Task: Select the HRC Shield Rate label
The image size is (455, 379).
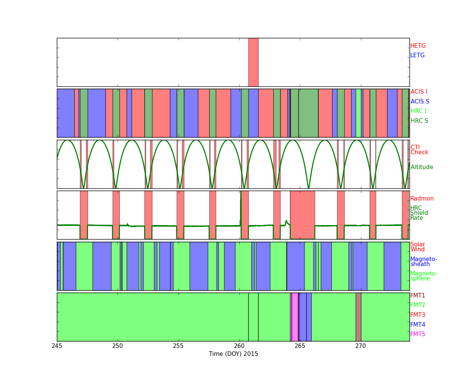Action: 419,213
